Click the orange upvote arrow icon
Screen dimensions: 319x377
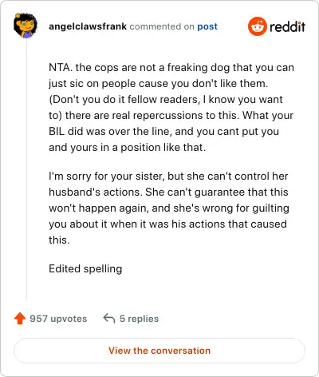pyautogui.click(x=20, y=319)
